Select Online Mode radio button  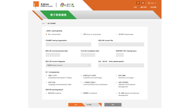[x=46, y=34]
